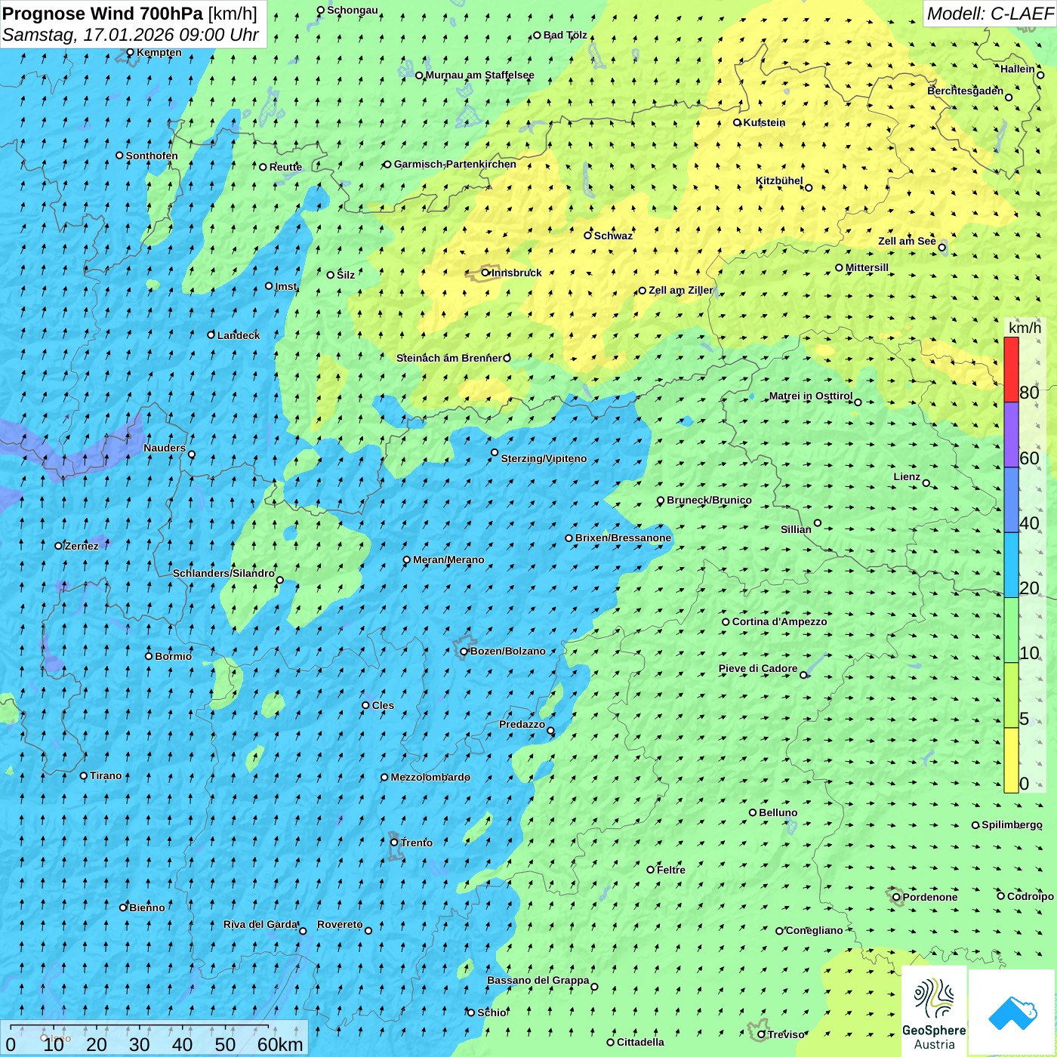
Task: Select the Bozen/Bolzano location marker
Action: pos(464,652)
